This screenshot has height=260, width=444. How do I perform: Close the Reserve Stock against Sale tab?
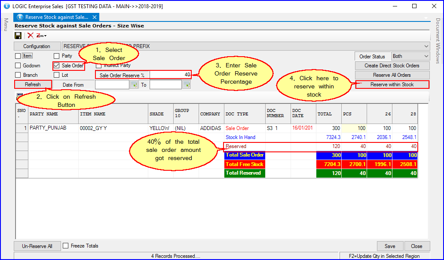pos(94,17)
